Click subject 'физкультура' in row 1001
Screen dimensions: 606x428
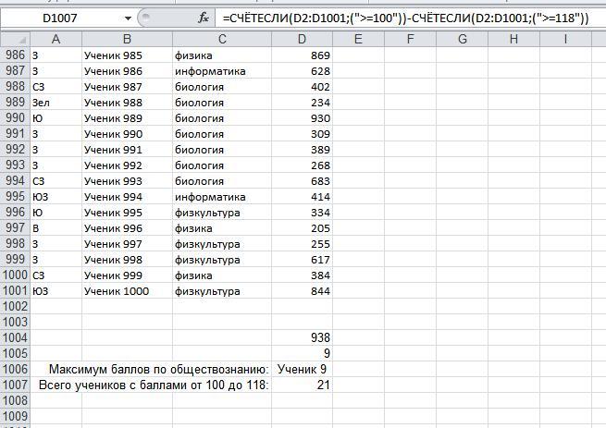pyautogui.click(x=222, y=291)
